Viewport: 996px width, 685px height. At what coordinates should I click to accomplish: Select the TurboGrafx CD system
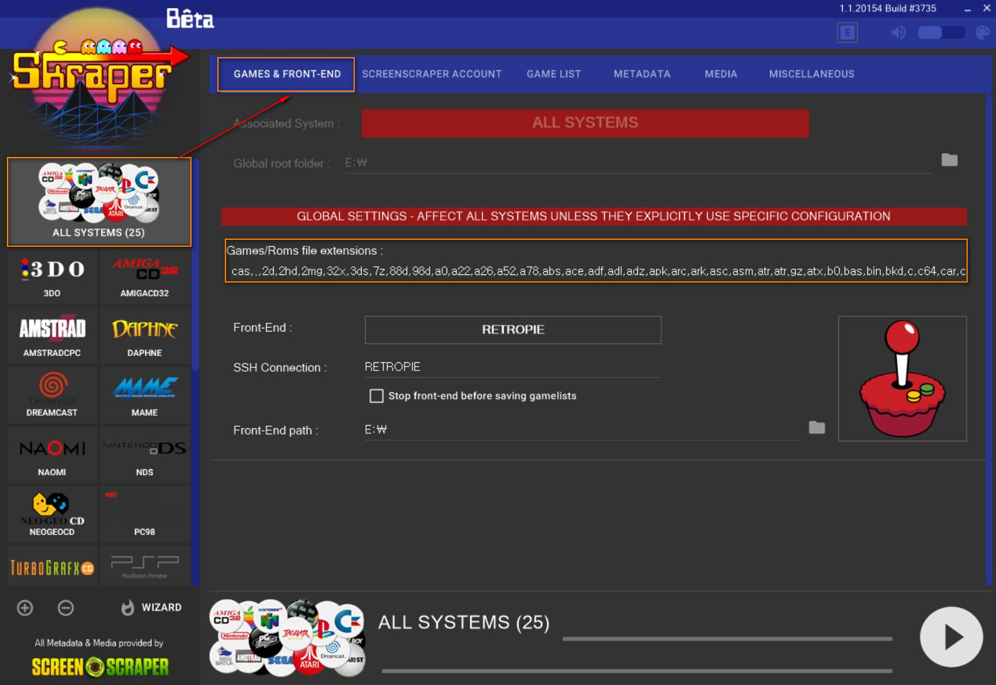pyautogui.click(x=52, y=567)
